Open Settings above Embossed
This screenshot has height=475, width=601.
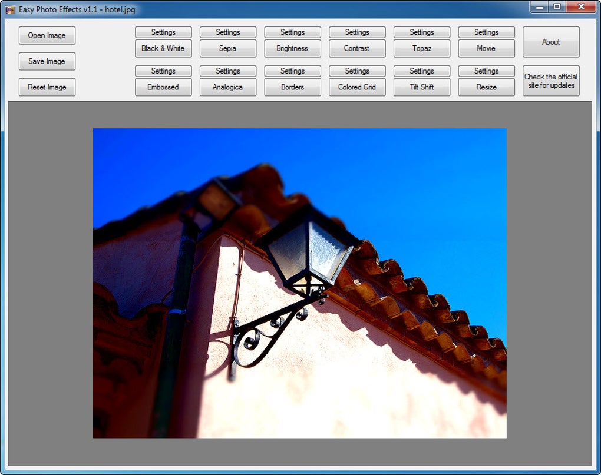[163, 71]
